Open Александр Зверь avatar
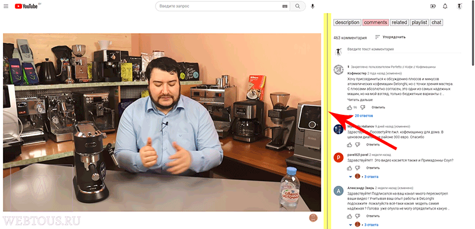The image size is (475, 229). pyautogui.click(x=338, y=191)
